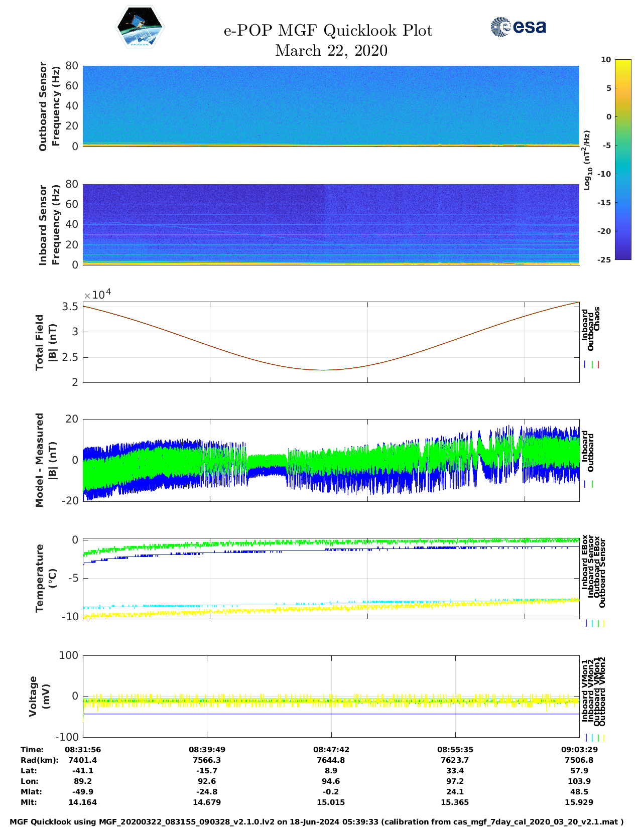Click inside the Voltage plot area

click(x=331, y=697)
